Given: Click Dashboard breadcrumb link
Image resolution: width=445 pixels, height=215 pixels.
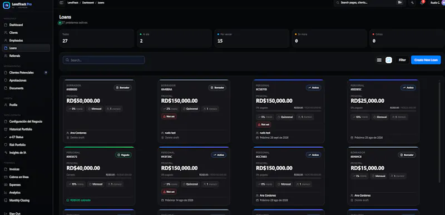Looking at the screenshot, I should point(88,3).
